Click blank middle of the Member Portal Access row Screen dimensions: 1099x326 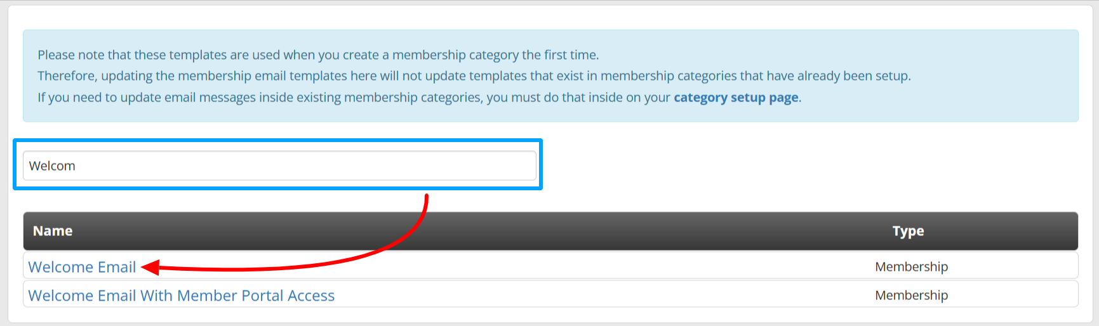571,296
